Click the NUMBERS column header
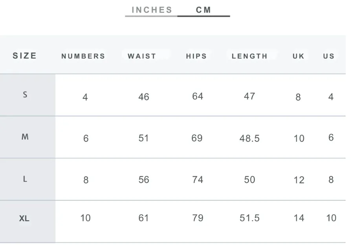The width and height of the screenshot is (352, 245). (83, 56)
